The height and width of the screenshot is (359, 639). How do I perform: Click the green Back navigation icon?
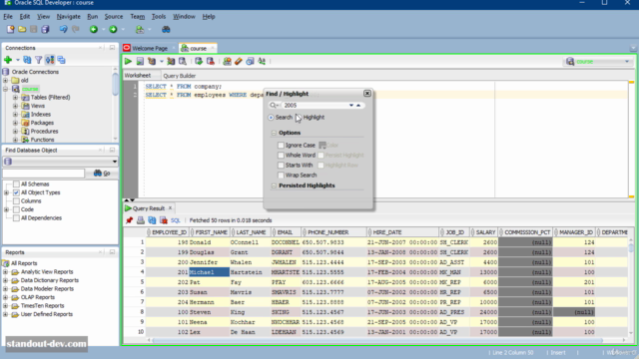pos(94,29)
